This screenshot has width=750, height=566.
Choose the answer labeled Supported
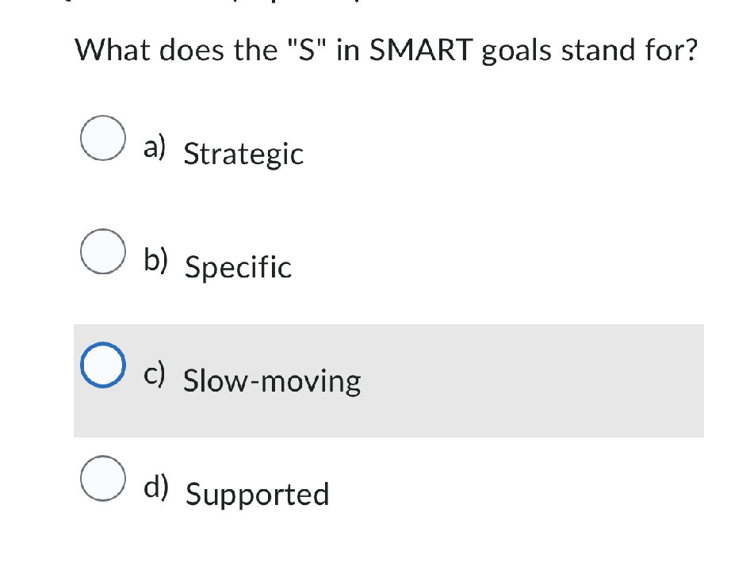click(257, 495)
